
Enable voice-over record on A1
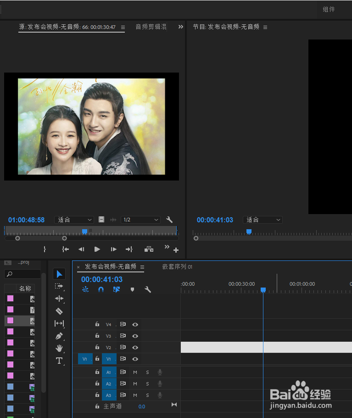[x=160, y=372]
